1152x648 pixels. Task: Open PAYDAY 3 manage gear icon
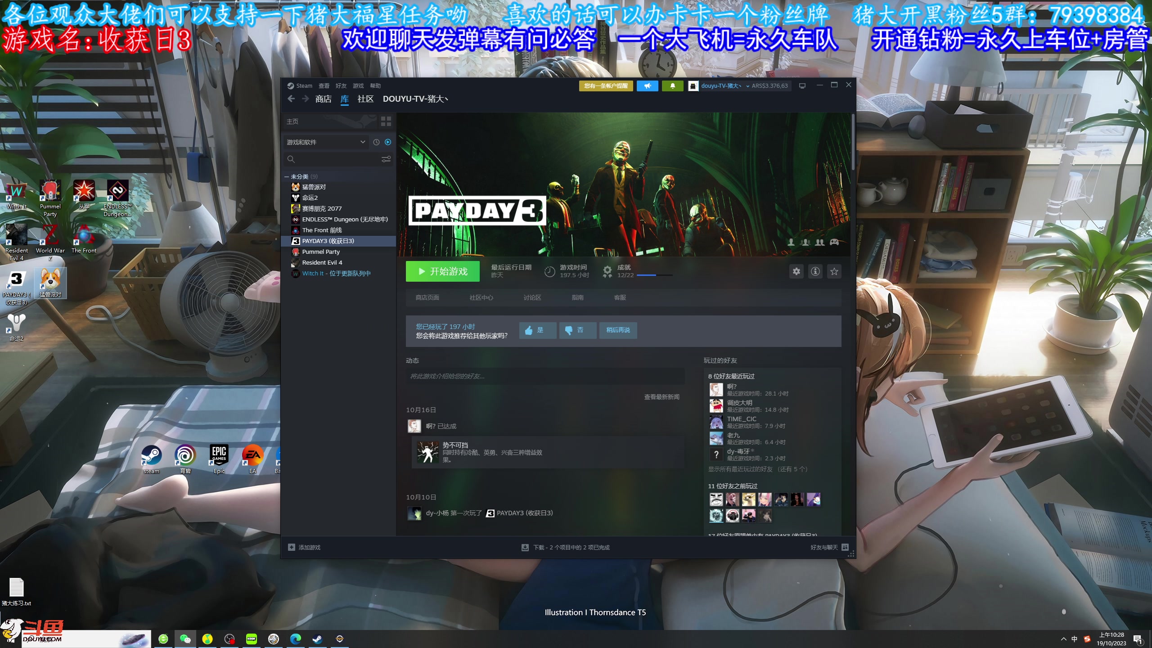click(x=796, y=271)
